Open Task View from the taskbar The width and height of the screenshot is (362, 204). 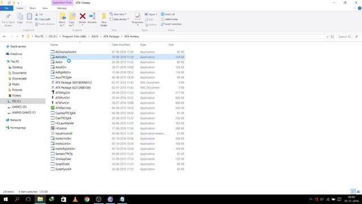pyautogui.click(x=28, y=199)
